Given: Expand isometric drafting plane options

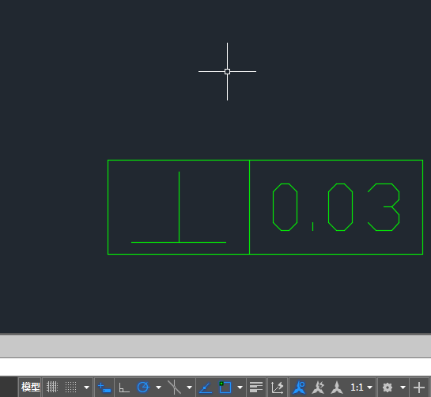Looking at the screenshot, I should [189, 388].
